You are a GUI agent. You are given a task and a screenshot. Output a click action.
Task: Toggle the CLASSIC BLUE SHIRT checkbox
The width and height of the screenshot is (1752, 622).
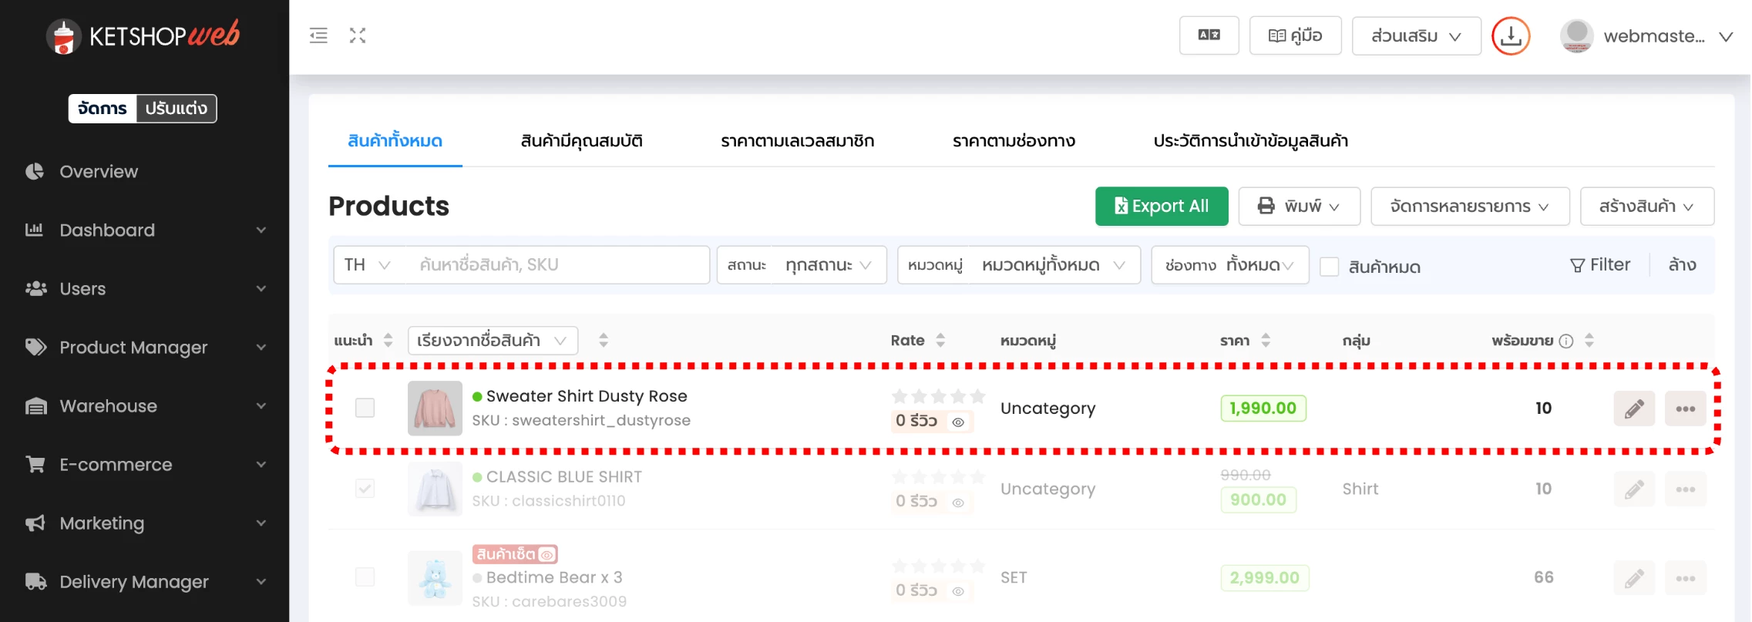click(365, 489)
